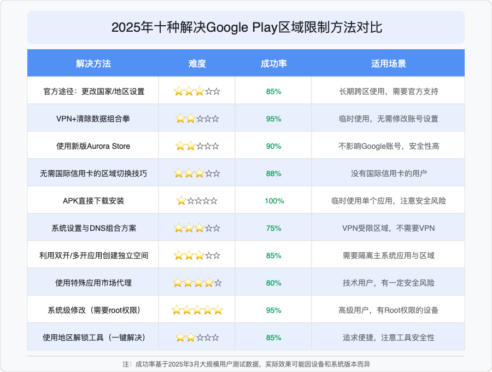492x372 pixels.
Task: Click the 75% success rate value
Action: coord(274,228)
